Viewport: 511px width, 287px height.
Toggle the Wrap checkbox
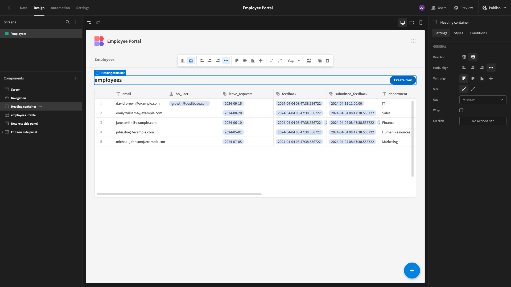pyautogui.click(x=461, y=110)
